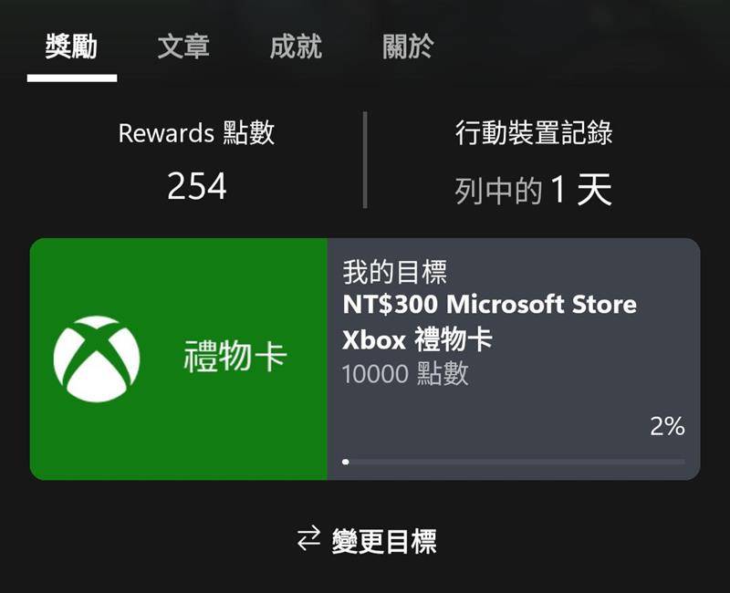
Task: Open the 成就 tab
Action: (296, 47)
